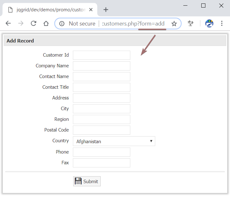Screen dimensions: 230x197
Task: Click the browser forward arrow
Action: (x=21, y=24)
